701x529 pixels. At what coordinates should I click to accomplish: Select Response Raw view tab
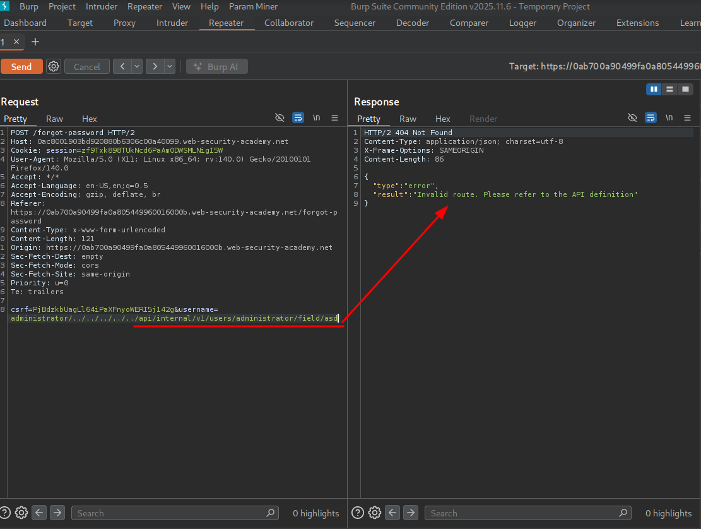[x=408, y=119]
